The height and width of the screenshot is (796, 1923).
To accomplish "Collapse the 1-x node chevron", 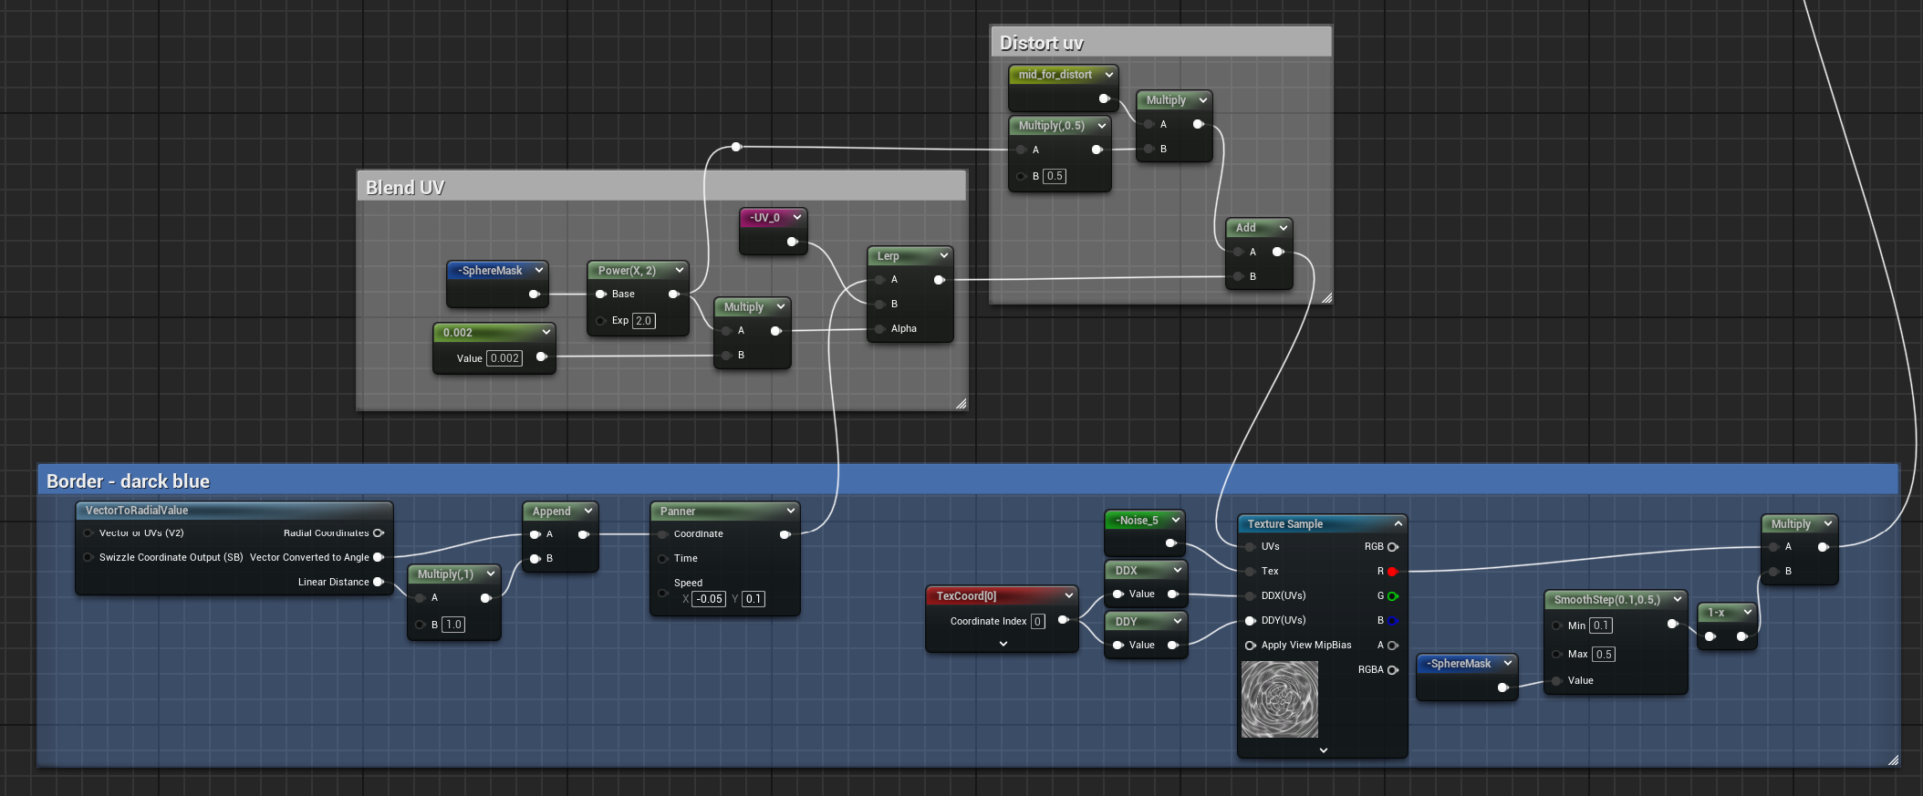I will click(x=1747, y=613).
